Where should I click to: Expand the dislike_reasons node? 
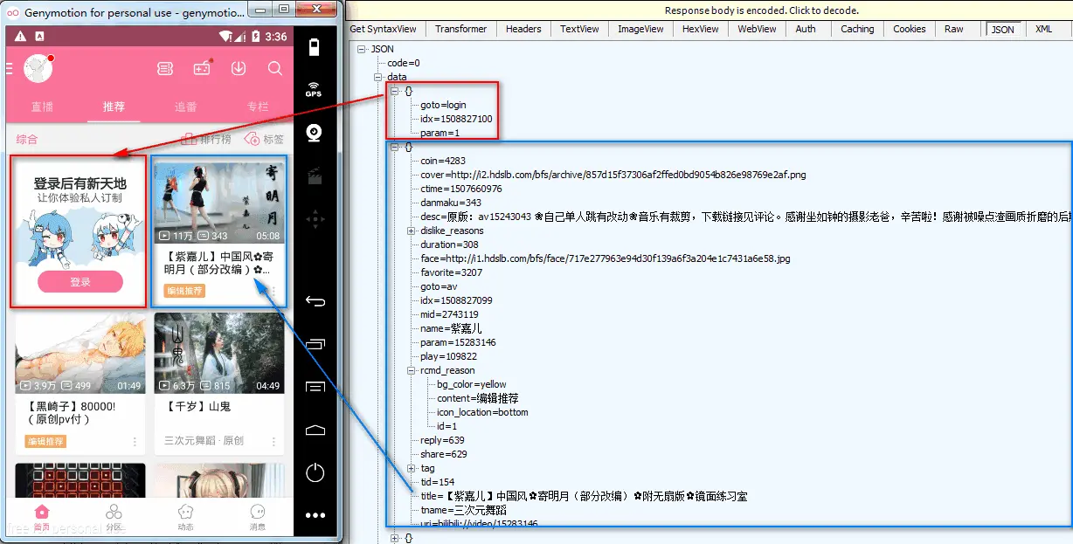412,231
